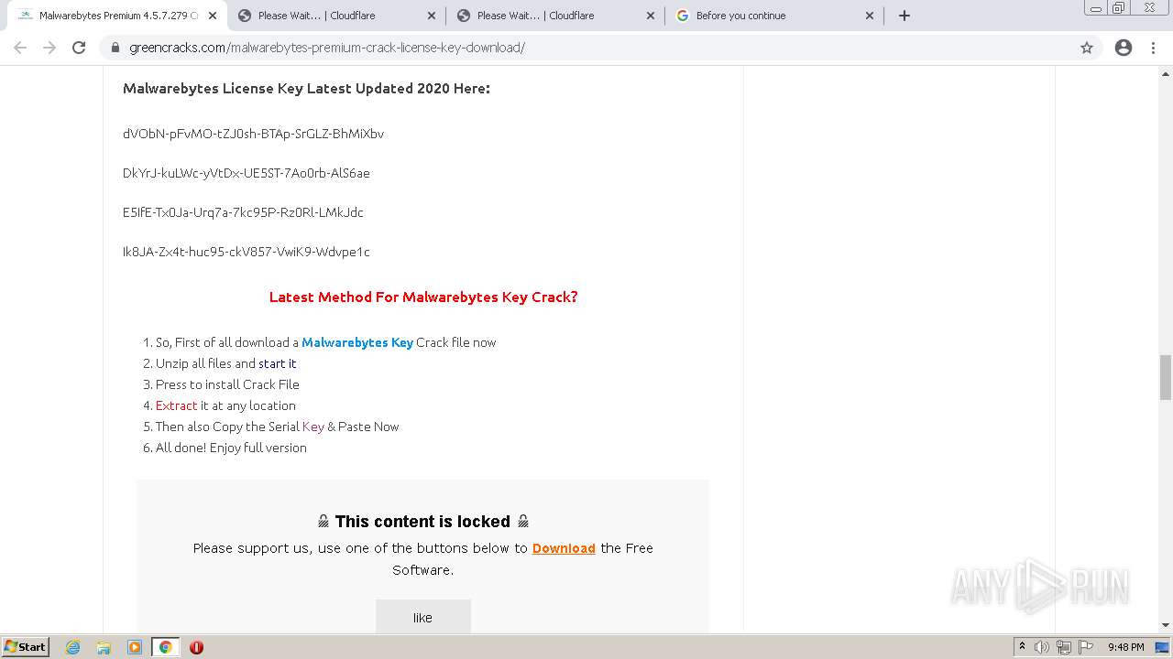Click the page's vertical scrollbar thumb
The width and height of the screenshot is (1173, 659).
point(1165,377)
